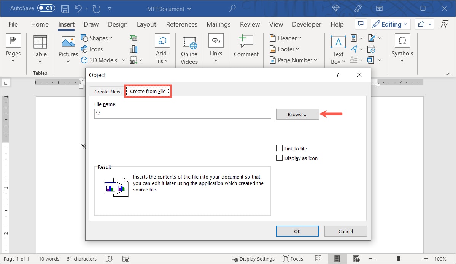
Task: Check Display as icon
Action: [x=280, y=158]
